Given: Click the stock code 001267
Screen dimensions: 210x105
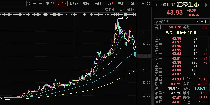Looking at the screenshot, I should (x=168, y=5).
